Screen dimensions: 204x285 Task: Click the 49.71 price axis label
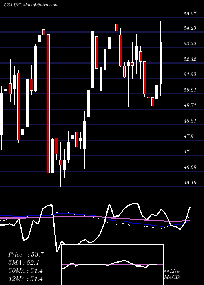click(x=190, y=105)
